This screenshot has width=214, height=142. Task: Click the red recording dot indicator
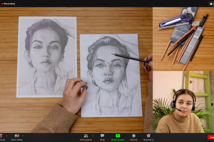tap(2, 4)
